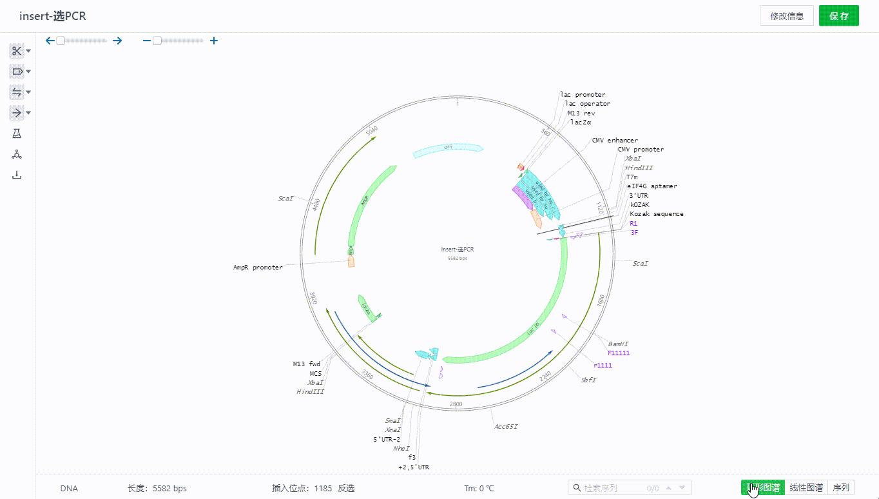Click the right arrow tool in sidebar
This screenshot has height=499, width=879.
click(17, 113)
